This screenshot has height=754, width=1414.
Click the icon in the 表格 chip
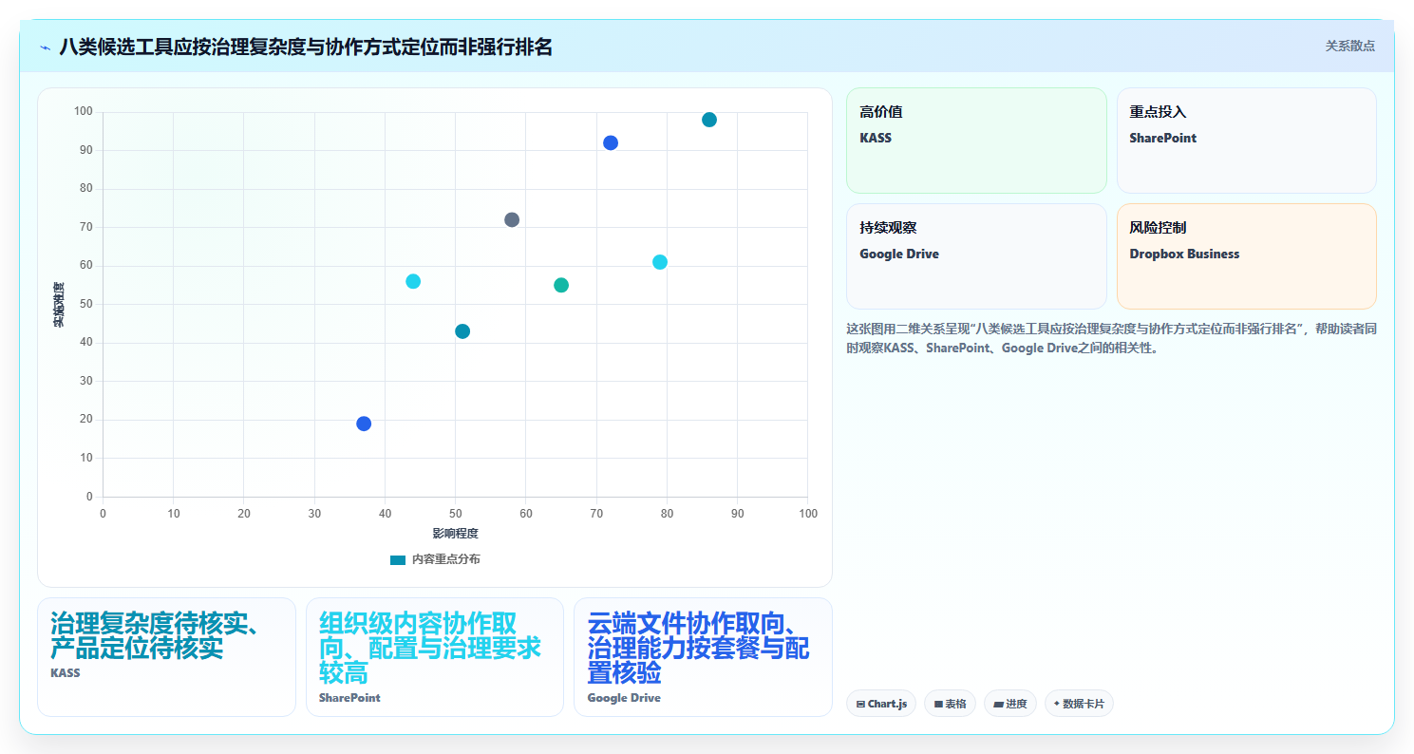coord(938,705)
